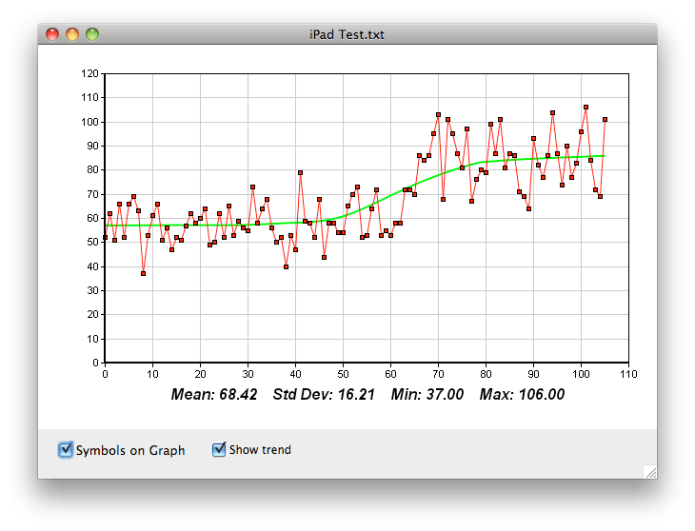Click the Symbols on Graph label
This screenshot has height=531, width=695.
[x=130, y=450]
